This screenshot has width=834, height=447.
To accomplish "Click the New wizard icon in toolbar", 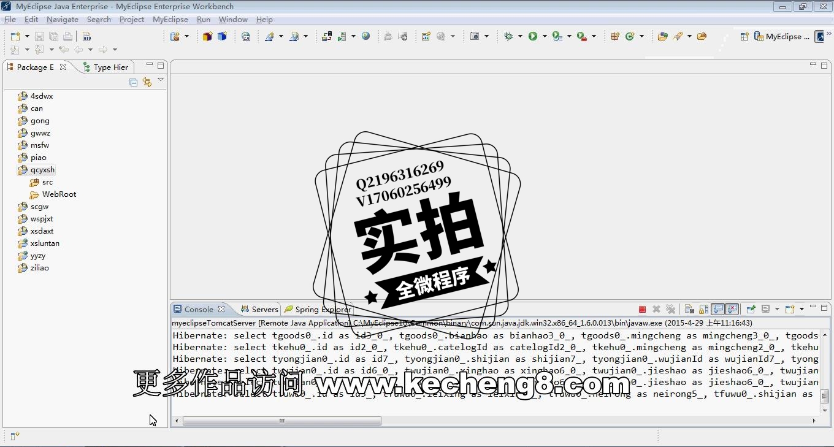I will [x=15, y=37].
